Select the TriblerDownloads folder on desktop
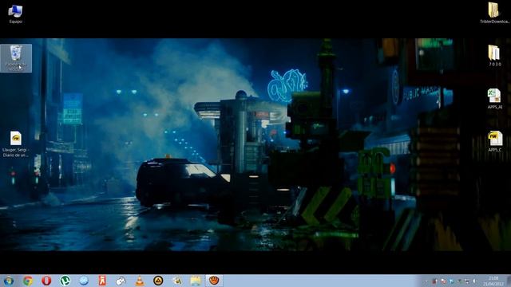The height and width of the screenshot is (287, 511). click(494, 13)
